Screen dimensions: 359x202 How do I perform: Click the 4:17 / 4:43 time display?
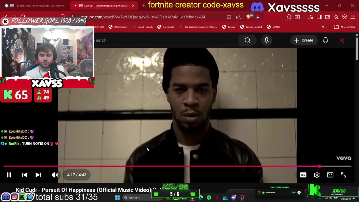click(x=77, y=175)
